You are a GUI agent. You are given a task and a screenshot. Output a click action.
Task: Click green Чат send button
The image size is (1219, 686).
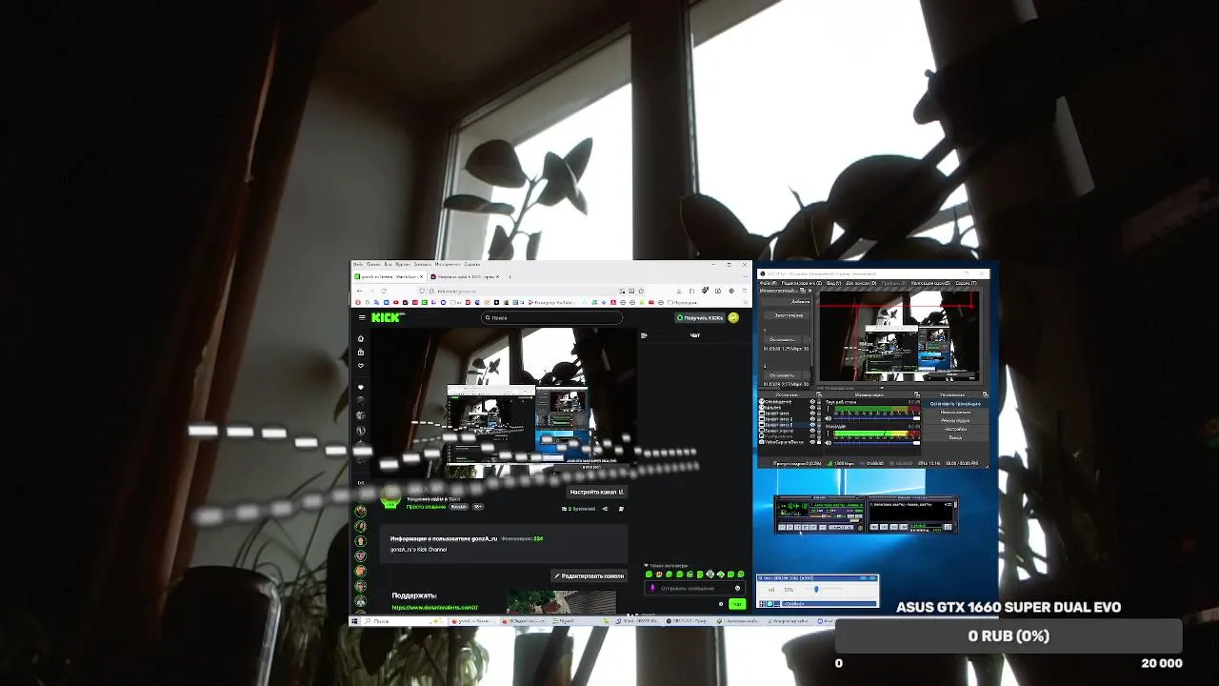pyautogui.click(x=737, y=604)
